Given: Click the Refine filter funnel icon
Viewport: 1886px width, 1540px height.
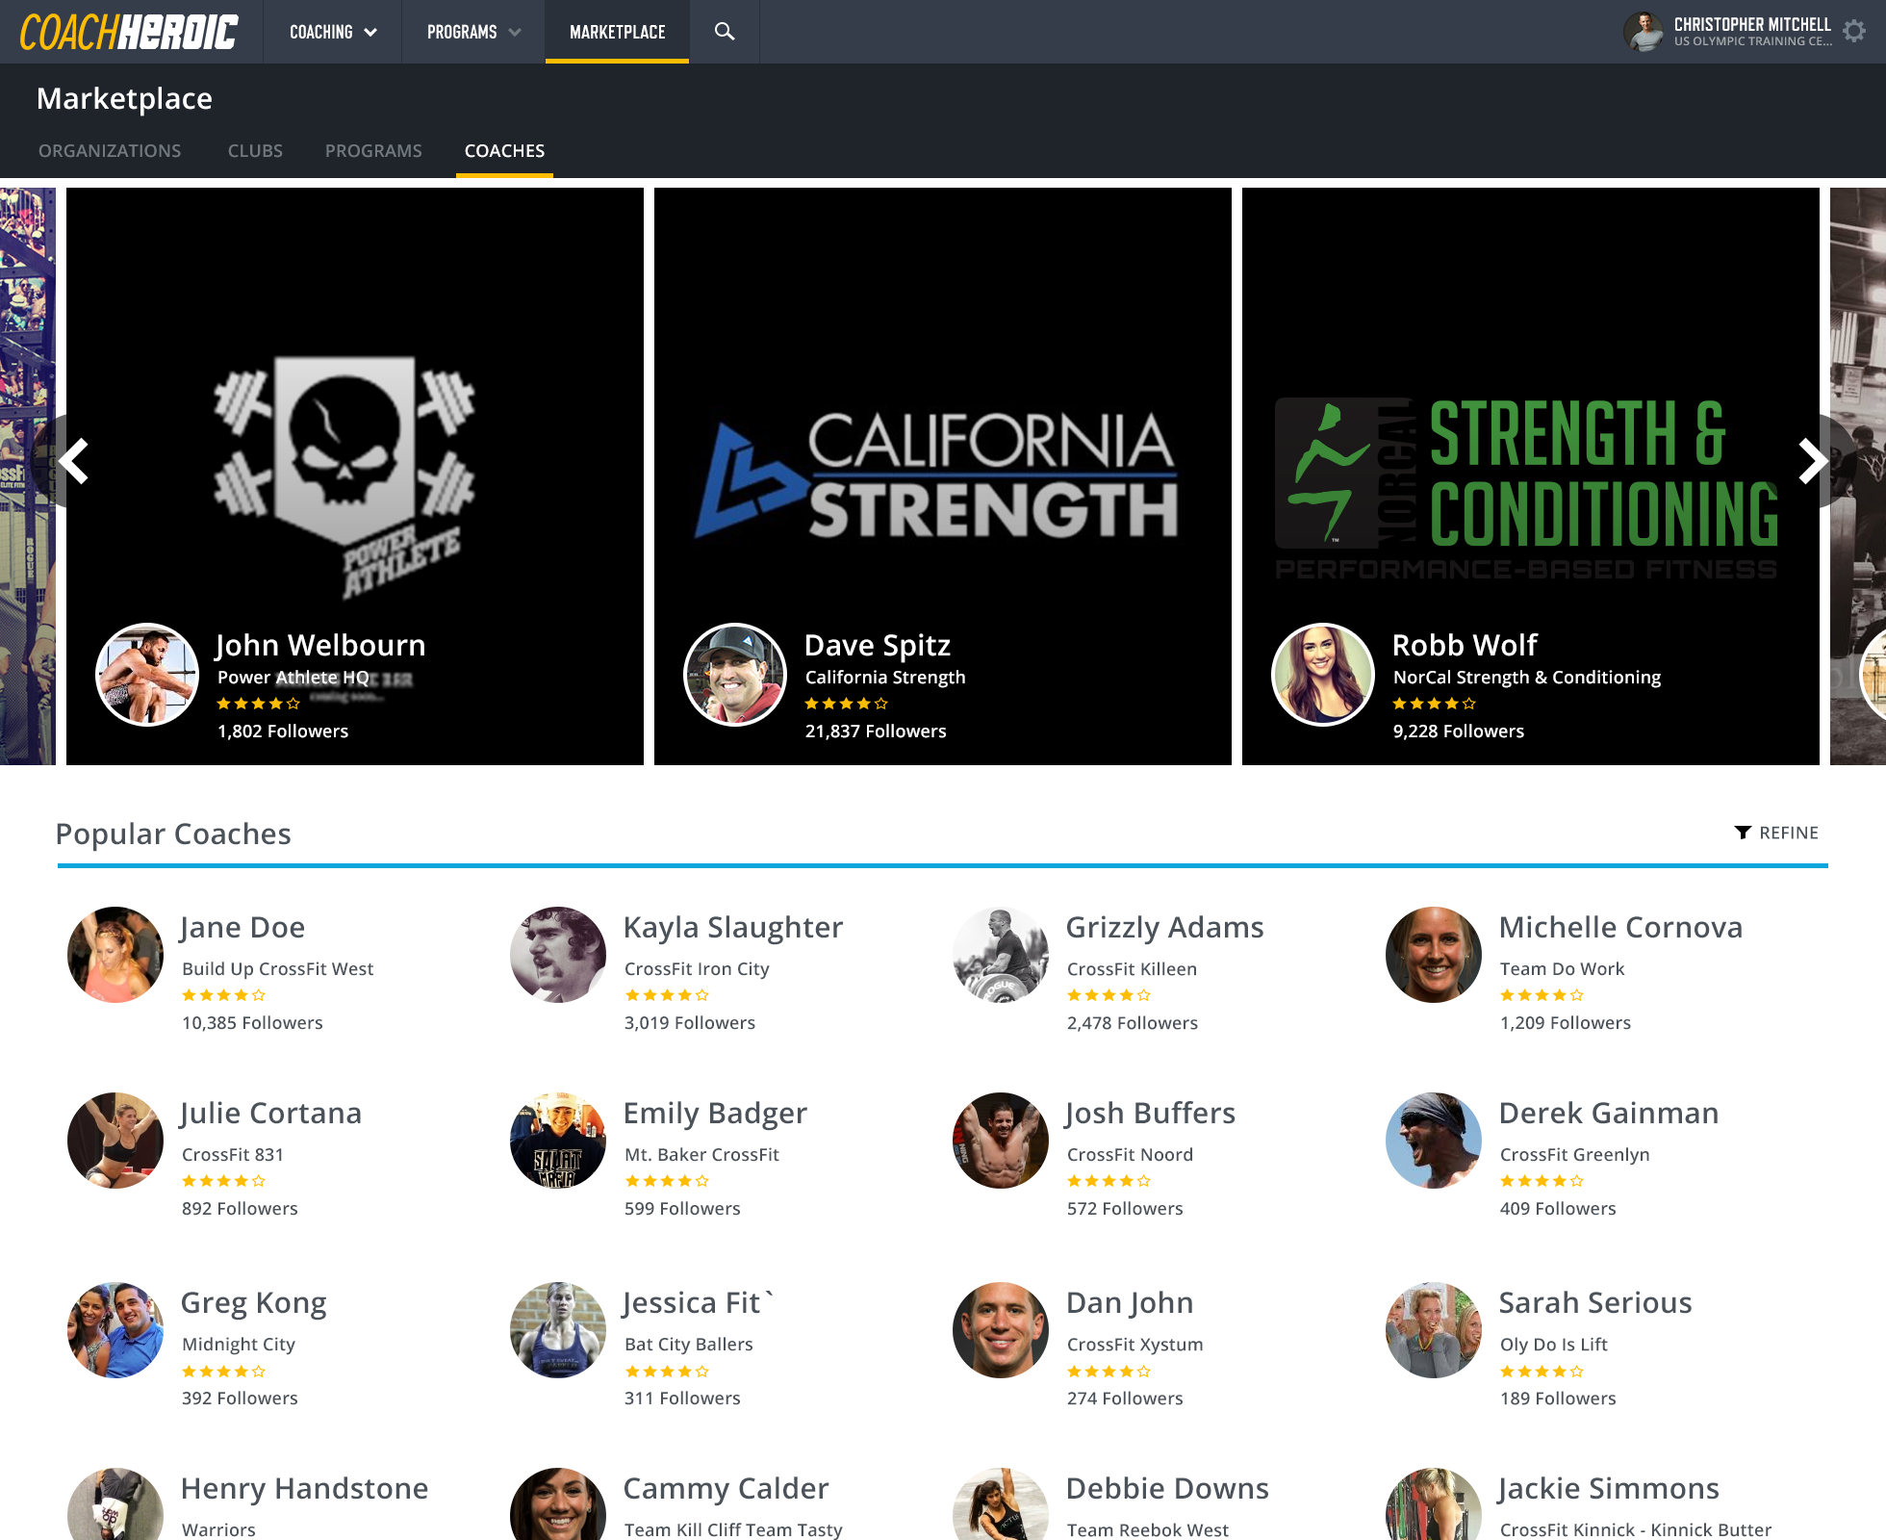Looking at the screenshot, I should [1743, 833].
